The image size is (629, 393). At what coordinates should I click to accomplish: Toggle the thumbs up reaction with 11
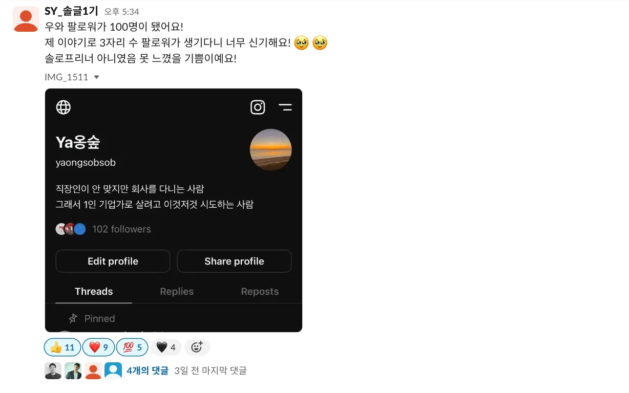coord(62,347)
